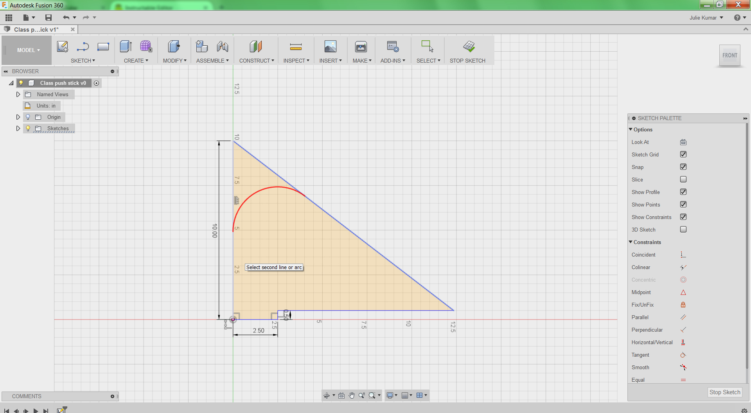Expand the Sketches tree node
Image resolution: width=751 pixels, height=413 pixels.
tap(18, 128)
